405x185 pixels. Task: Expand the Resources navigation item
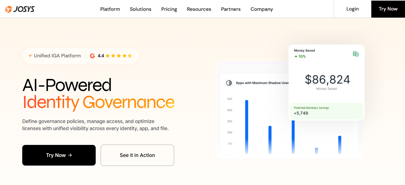pos(199,9)
